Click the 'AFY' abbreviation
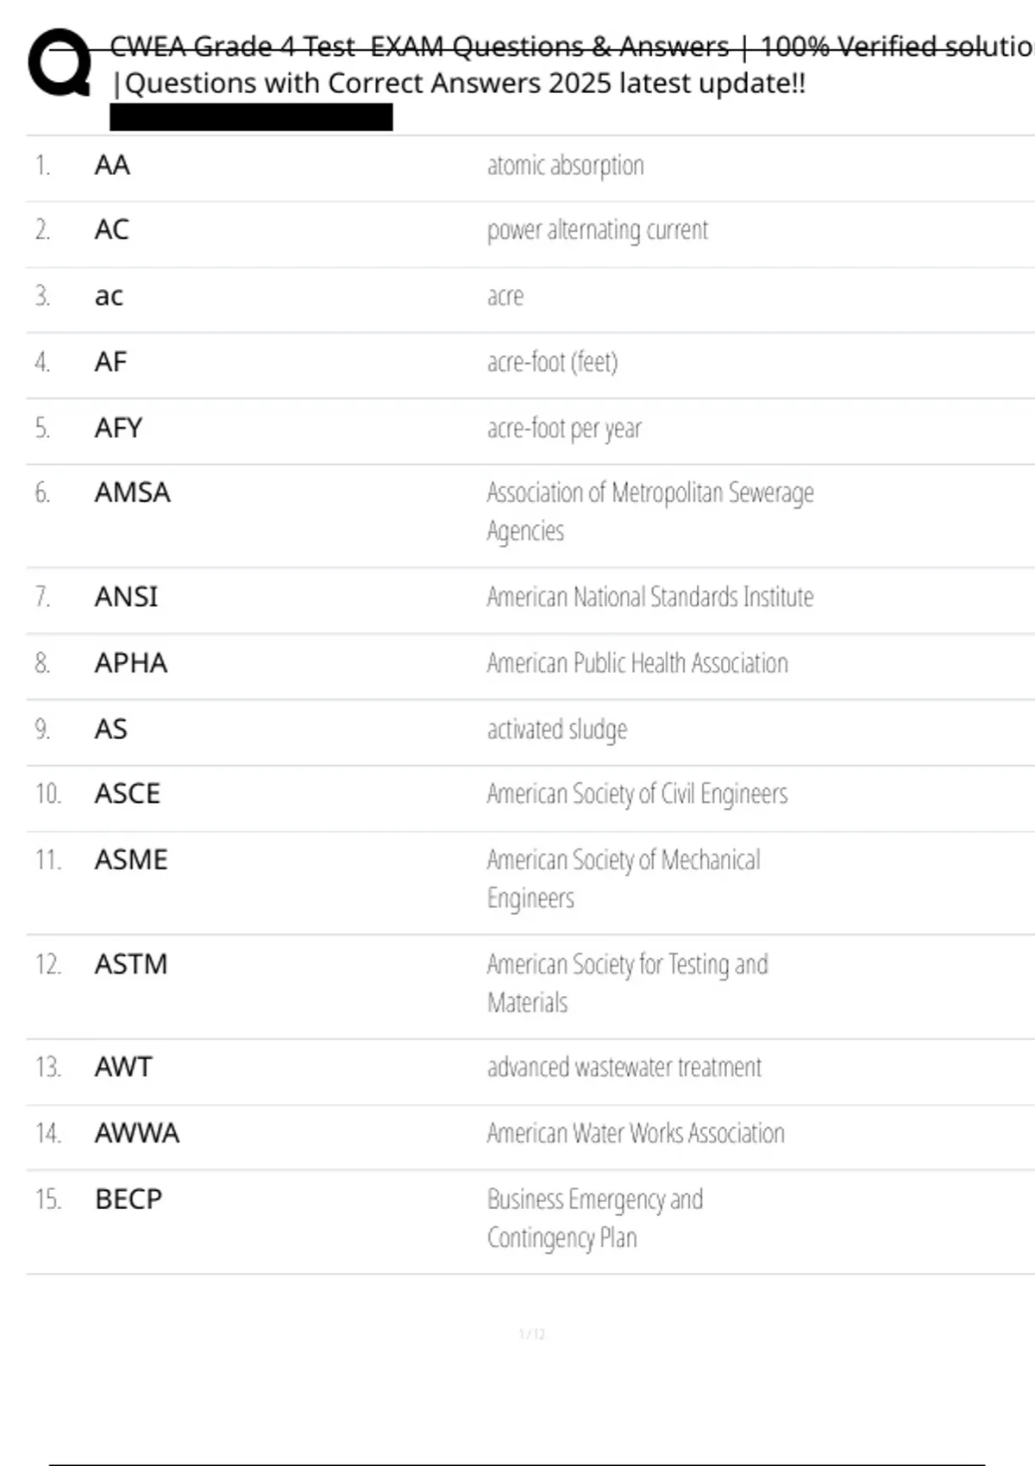Viewport: 1035px width, 1466px height. point(118,428)
